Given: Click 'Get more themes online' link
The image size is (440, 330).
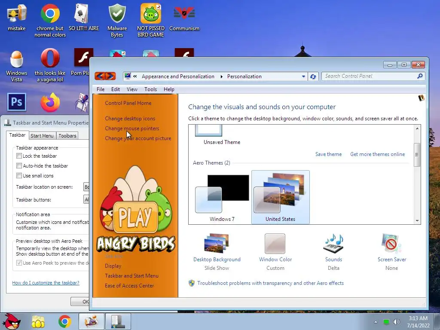Looking at the screenshot, I should coord(377,154).
